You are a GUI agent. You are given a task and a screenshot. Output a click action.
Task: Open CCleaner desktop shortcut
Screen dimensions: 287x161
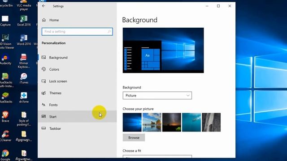pyautogui.click(x=5, y=136)
